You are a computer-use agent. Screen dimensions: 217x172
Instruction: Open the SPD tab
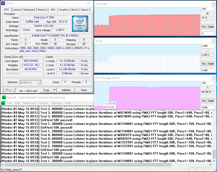click(x=53, y=10)
